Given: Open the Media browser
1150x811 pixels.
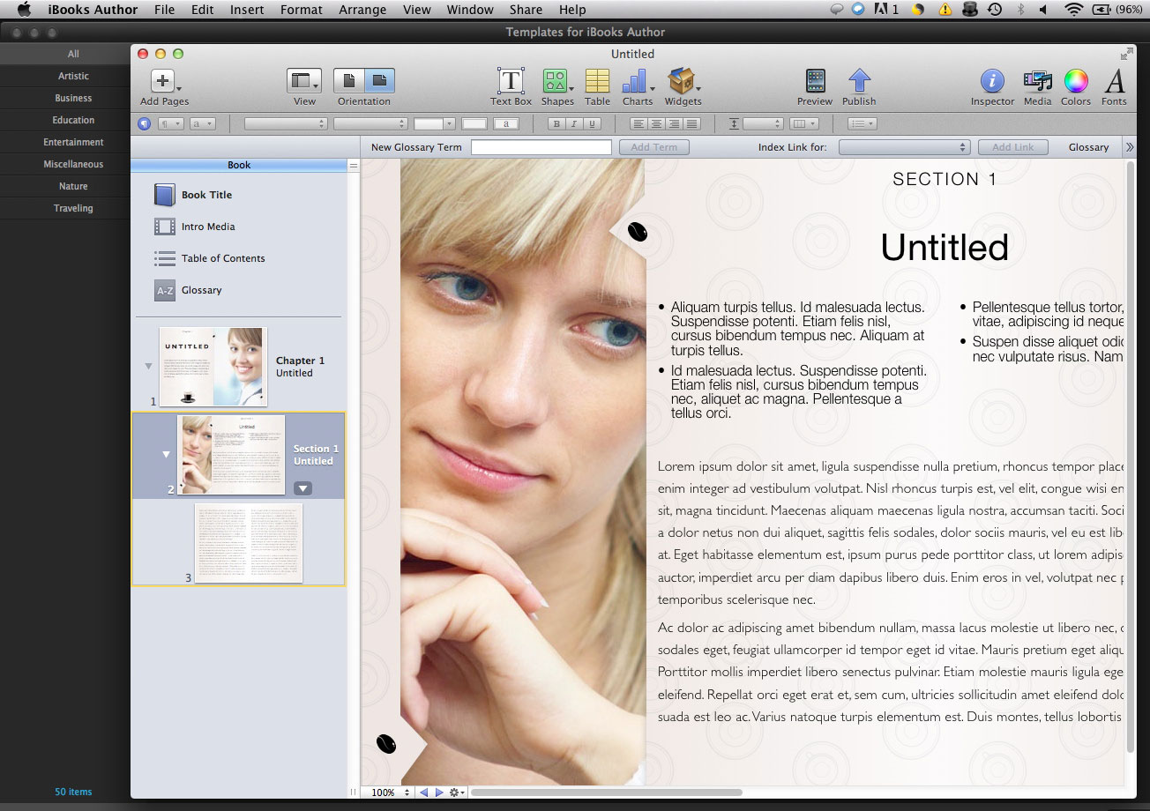Looking at the screenshot, I should (x=1037, y=87).
